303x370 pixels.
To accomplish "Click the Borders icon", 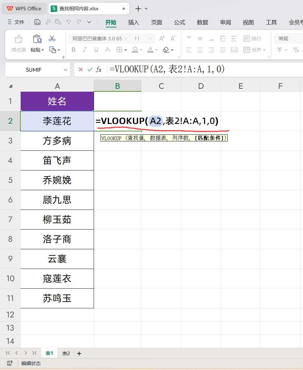I will (x=119, y=49).
